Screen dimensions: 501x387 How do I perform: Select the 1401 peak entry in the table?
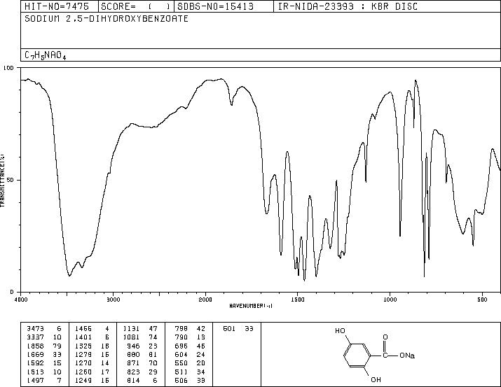92,337
